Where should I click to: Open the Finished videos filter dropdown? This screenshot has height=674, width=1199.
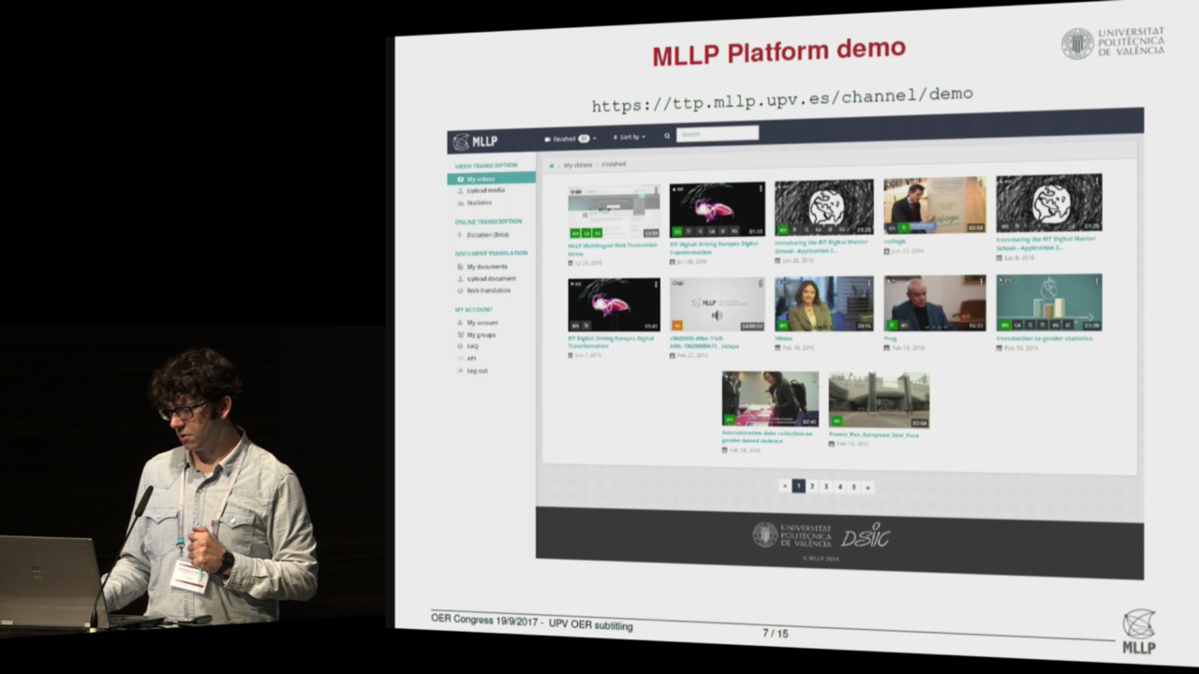tap(570, 139)
